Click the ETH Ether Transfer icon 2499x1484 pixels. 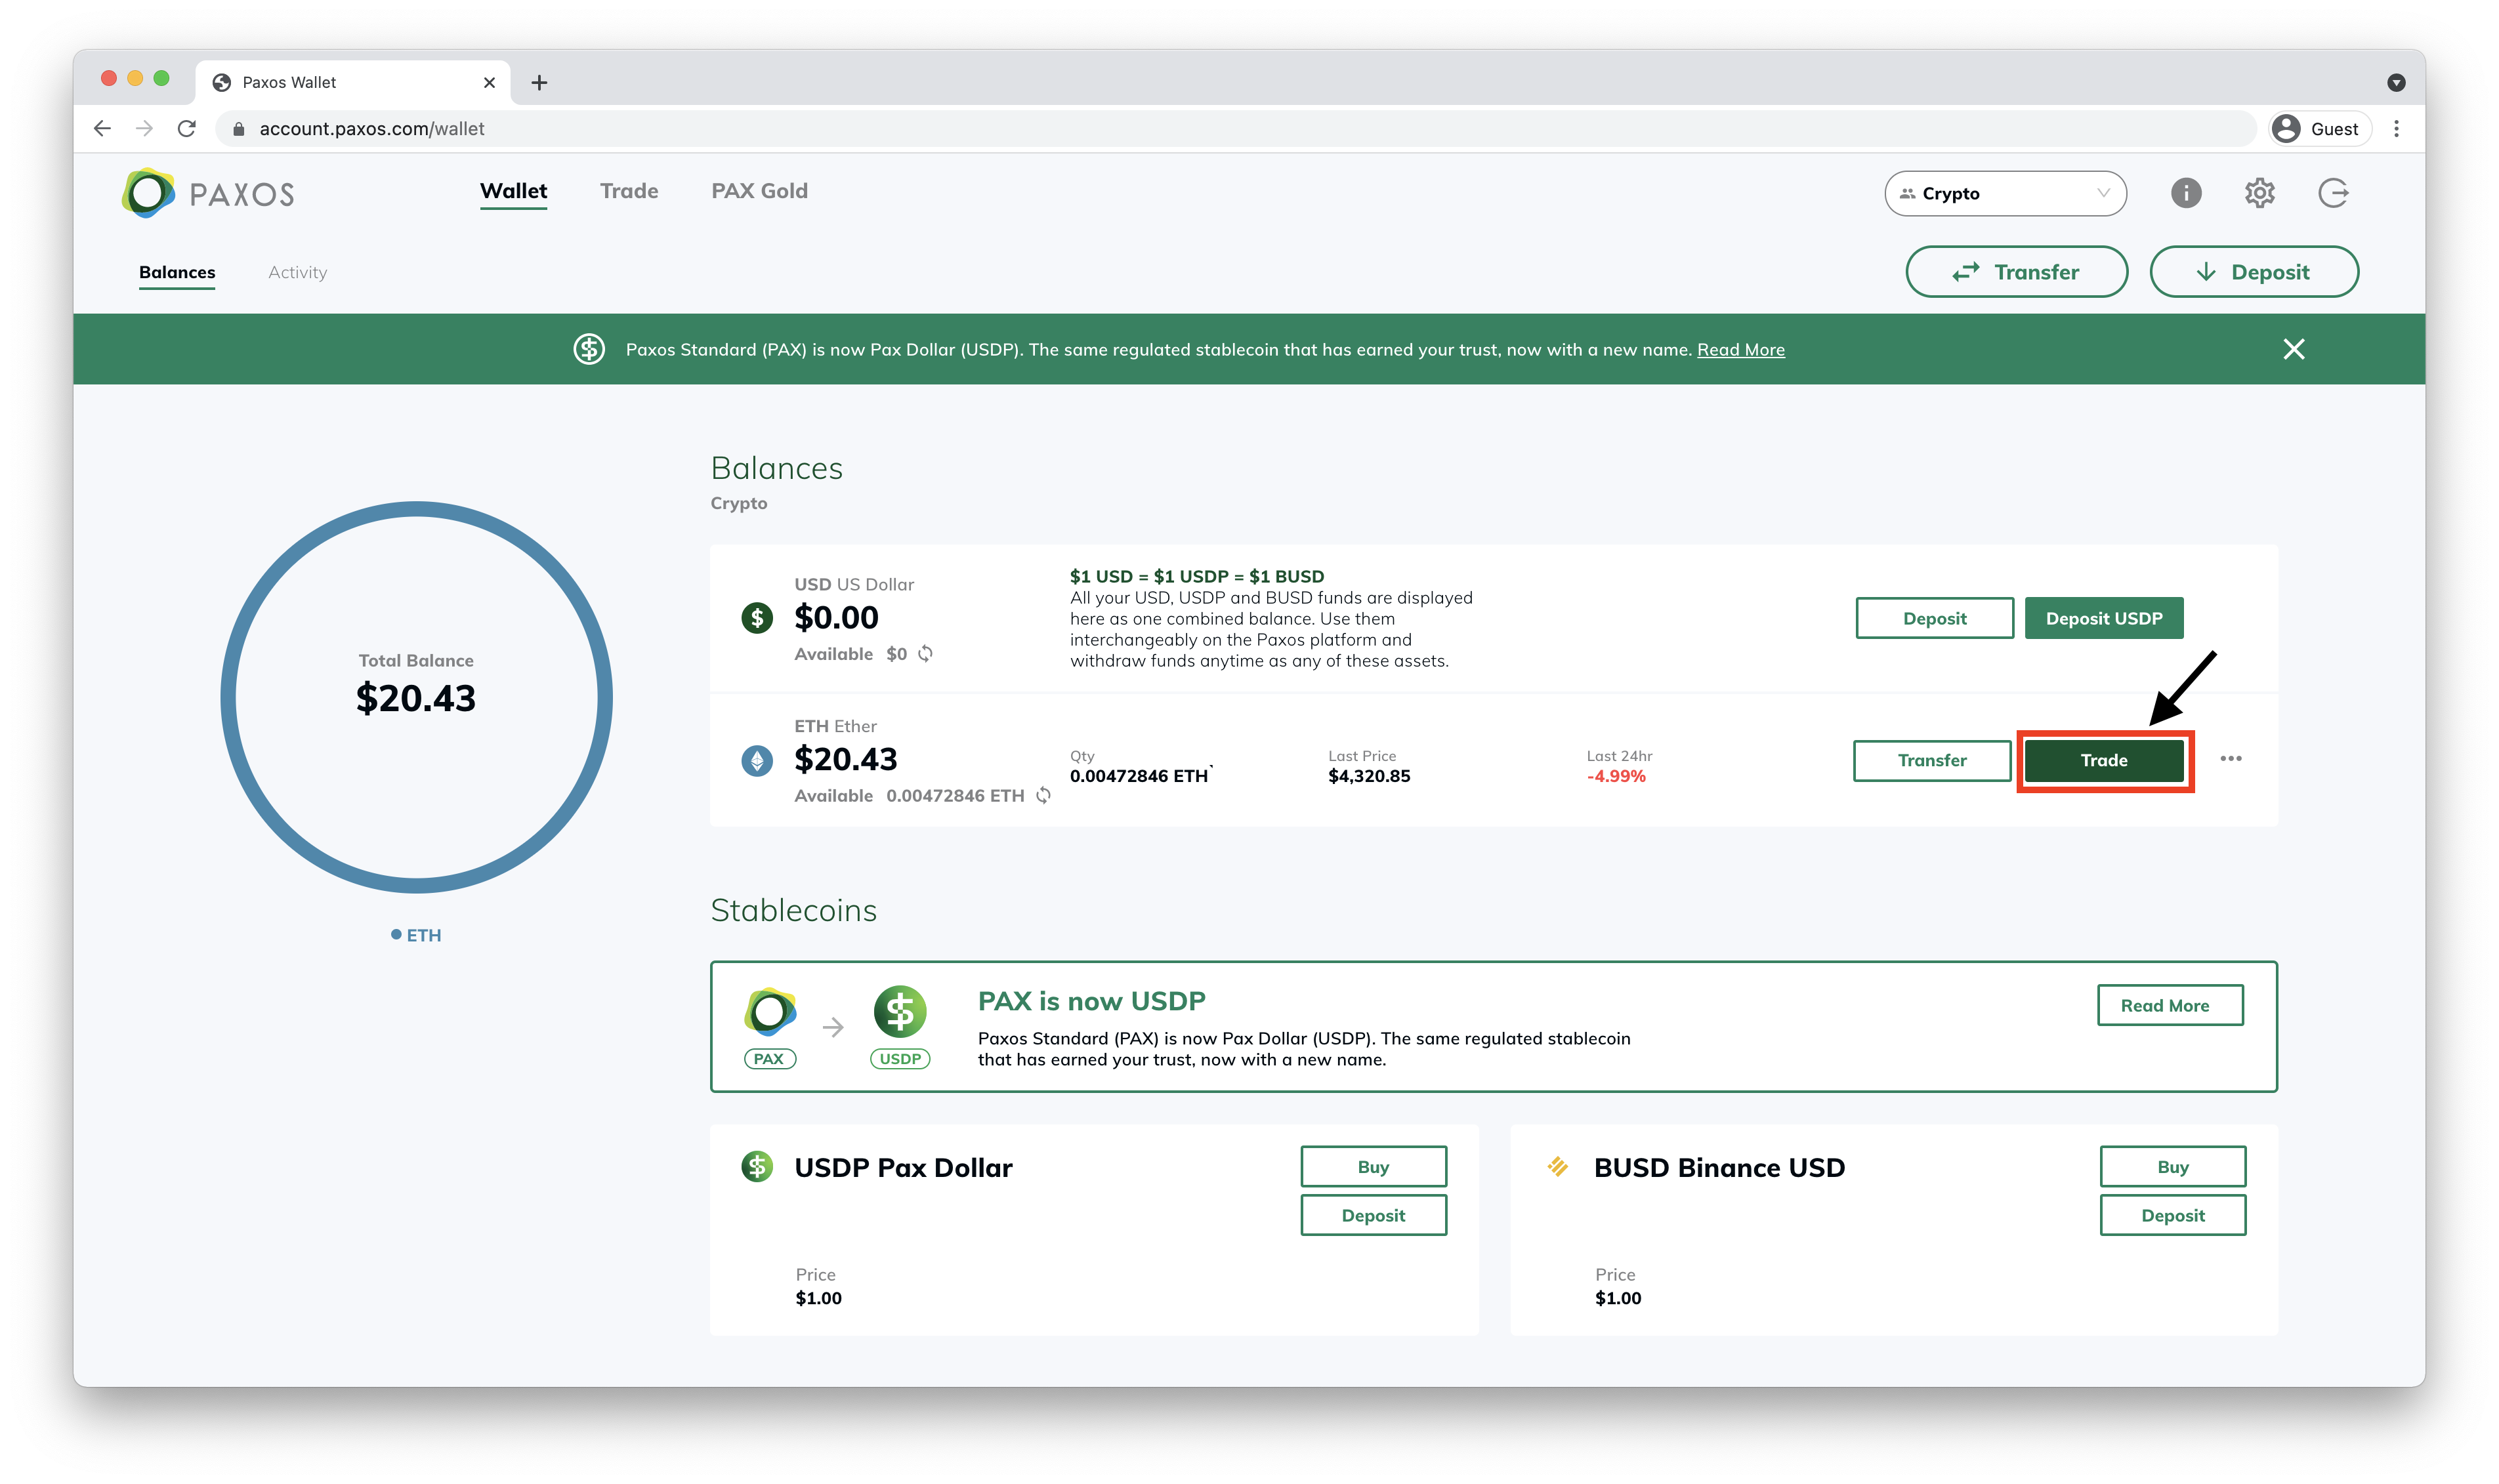[1932, 760]
